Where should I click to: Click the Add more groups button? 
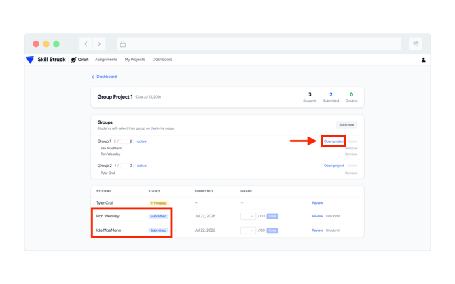[346, 125]
